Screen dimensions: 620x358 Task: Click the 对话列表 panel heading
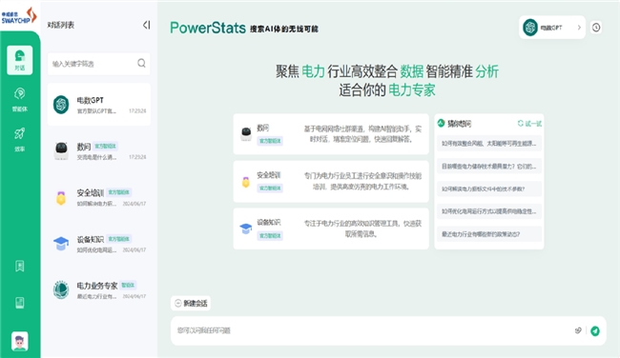point(60,25)
